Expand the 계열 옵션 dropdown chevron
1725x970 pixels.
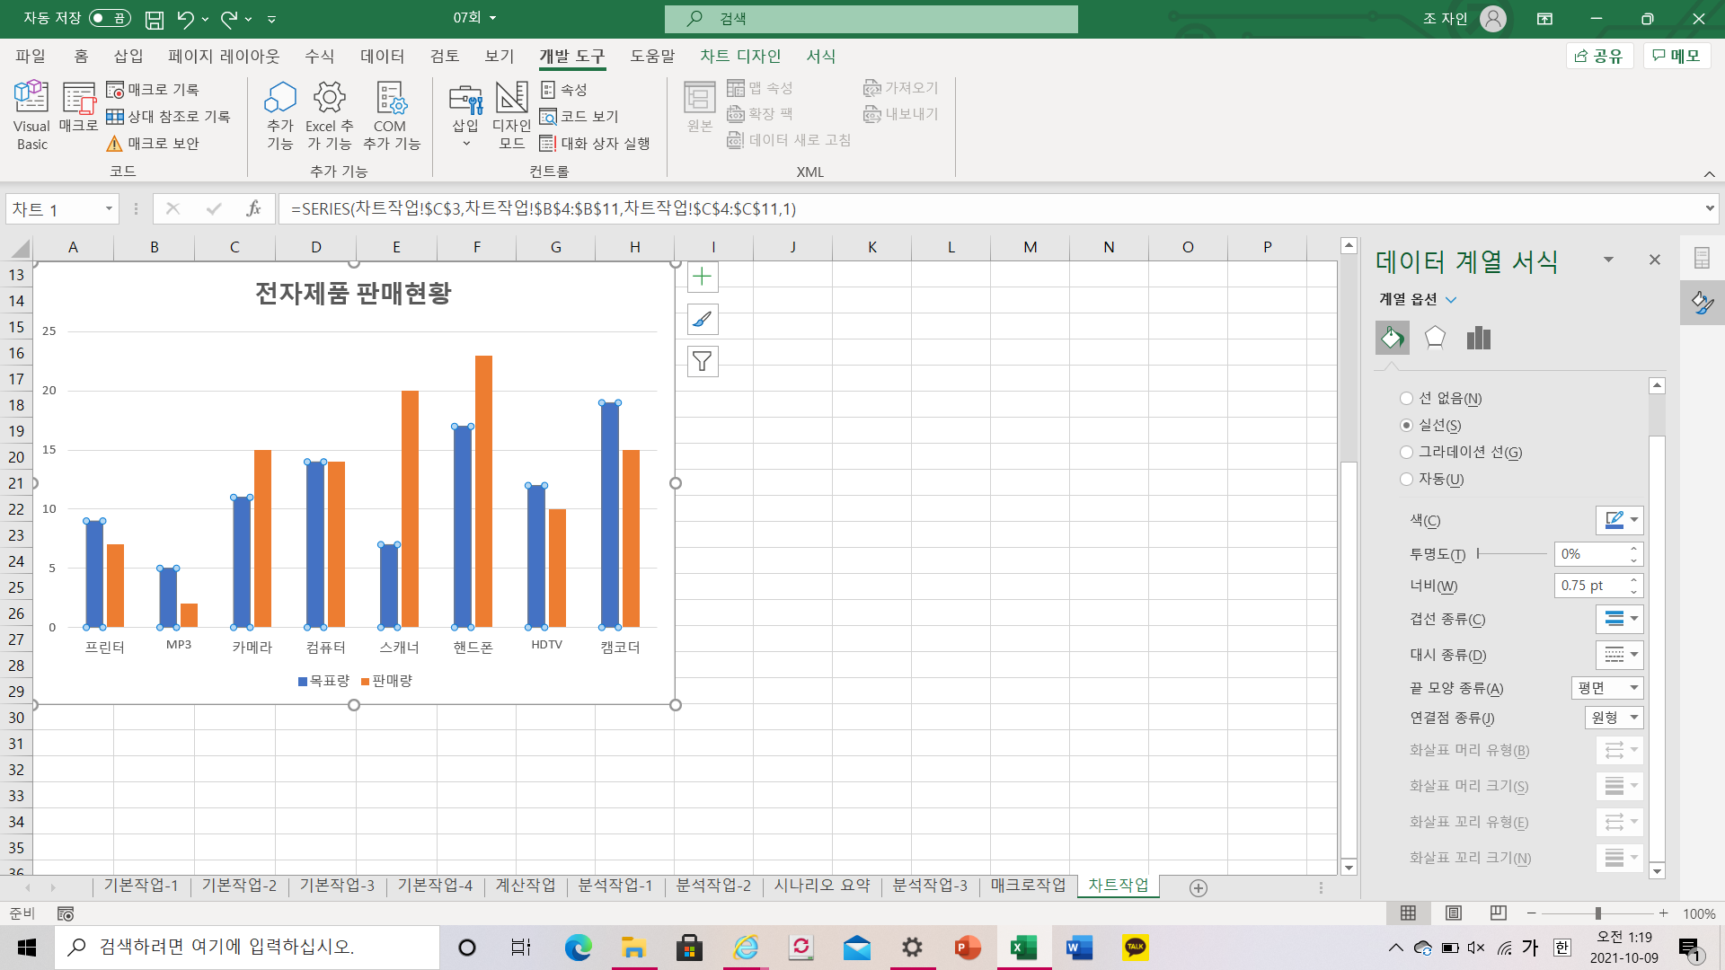[1451, 300]
